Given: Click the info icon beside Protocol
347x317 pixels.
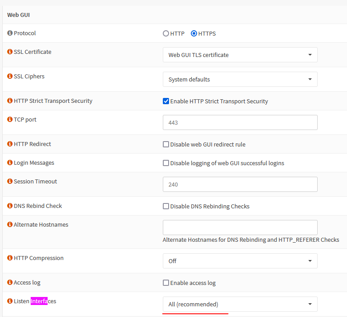Looking at the screenshot, I should pos(10,33).
